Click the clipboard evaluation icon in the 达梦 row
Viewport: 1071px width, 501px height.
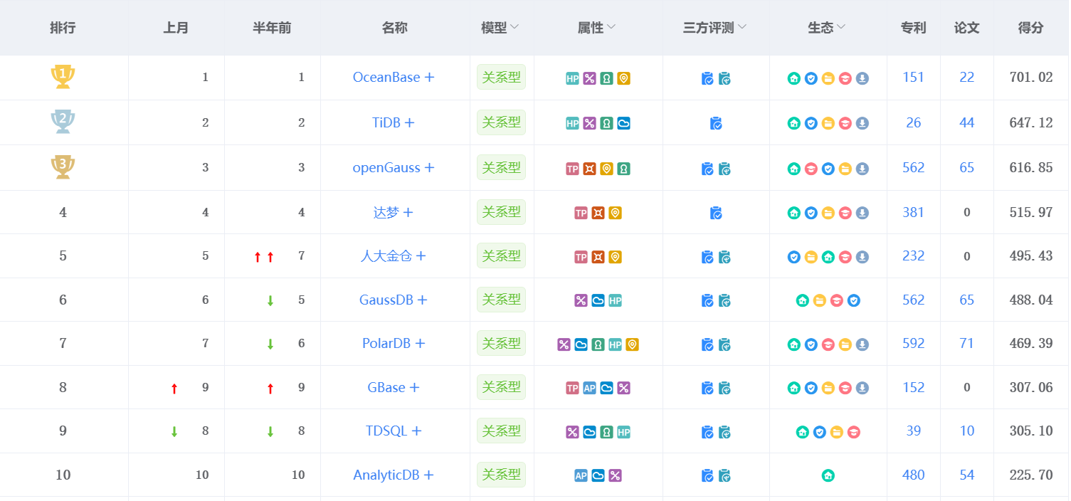pyautogui.click(x=716, y=213)
